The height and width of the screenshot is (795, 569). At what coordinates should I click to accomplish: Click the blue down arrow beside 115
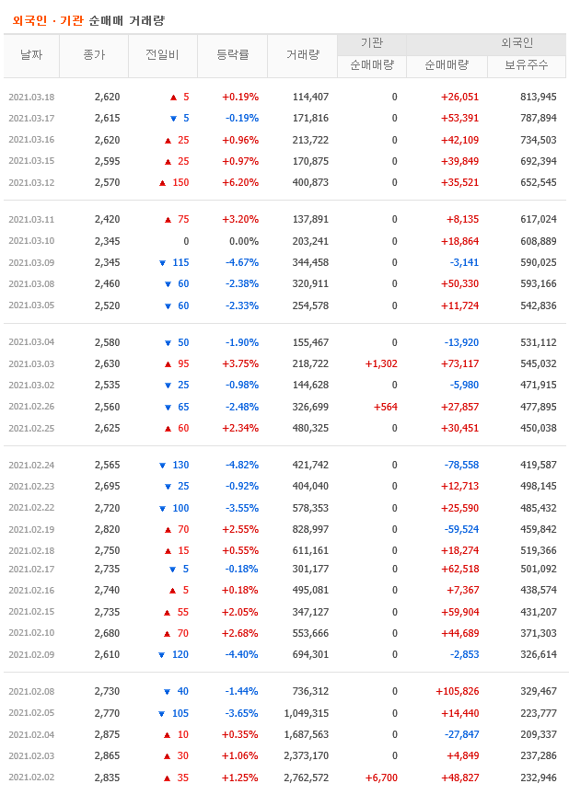pos(162,262)
